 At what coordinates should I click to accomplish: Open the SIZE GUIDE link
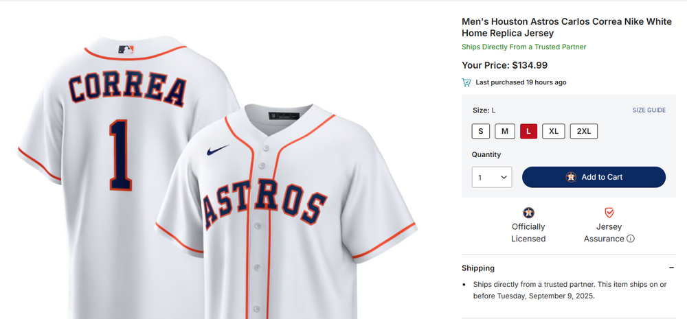649,110
